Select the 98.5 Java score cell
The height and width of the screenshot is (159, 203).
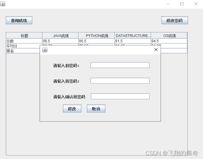[x=61, y=41]
